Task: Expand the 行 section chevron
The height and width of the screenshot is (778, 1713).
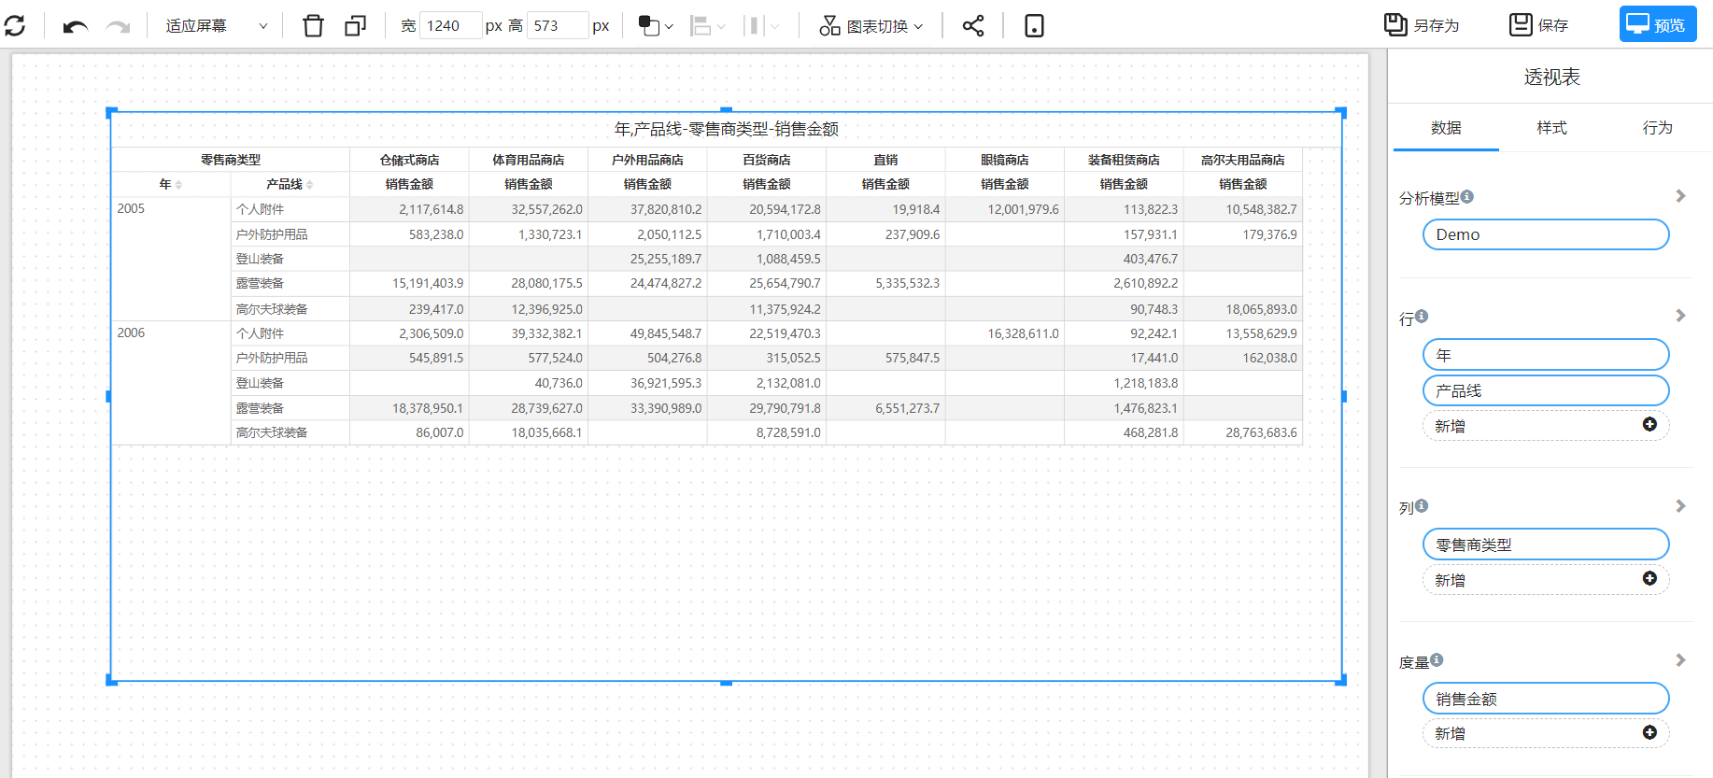Action: click(1680, 316)
